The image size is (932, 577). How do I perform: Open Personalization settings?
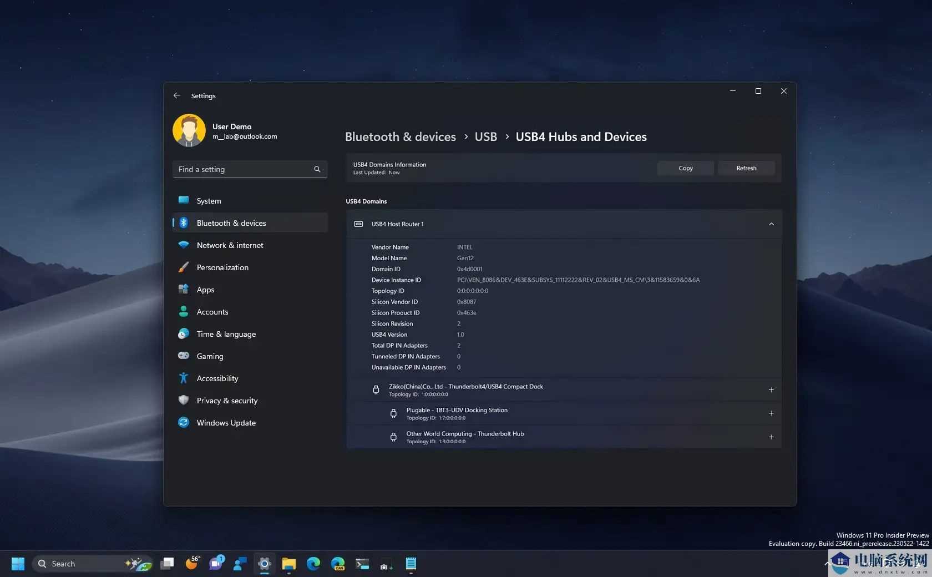250,267
